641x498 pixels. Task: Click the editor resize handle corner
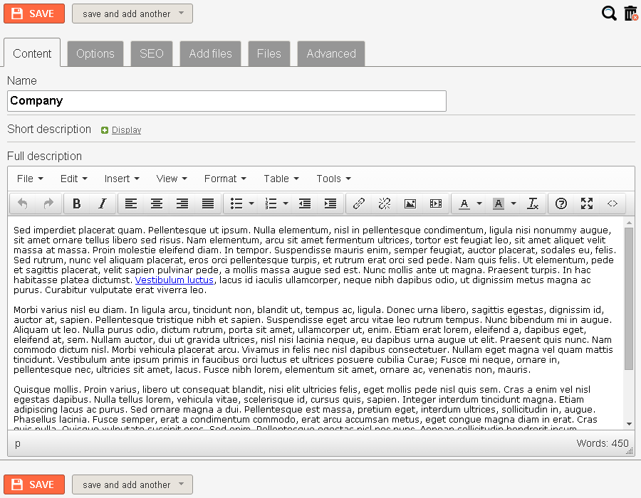point(630,452)
